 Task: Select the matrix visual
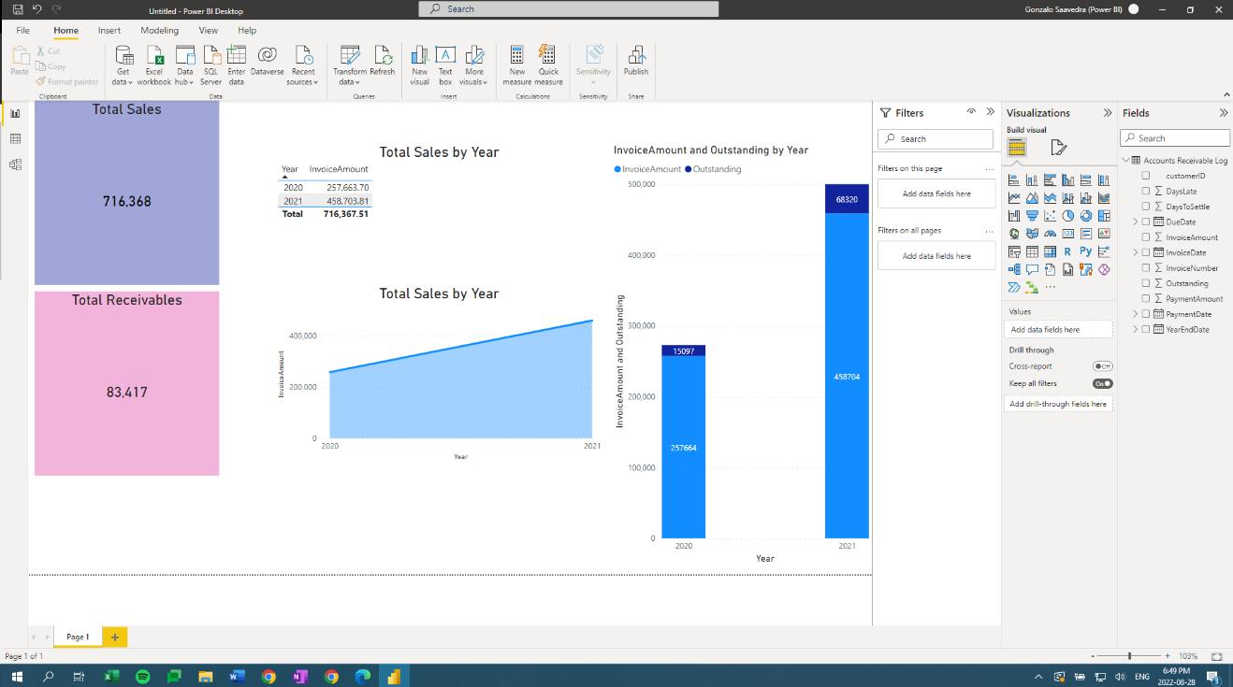pyautogui.click(x=1050, y=251)
